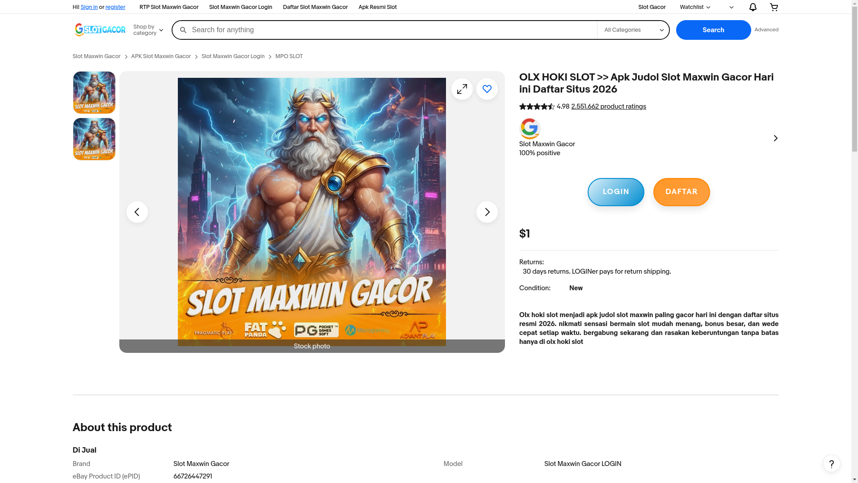
Task: Open the 2.551.662 product ratings link
Action: pos(609,106)
